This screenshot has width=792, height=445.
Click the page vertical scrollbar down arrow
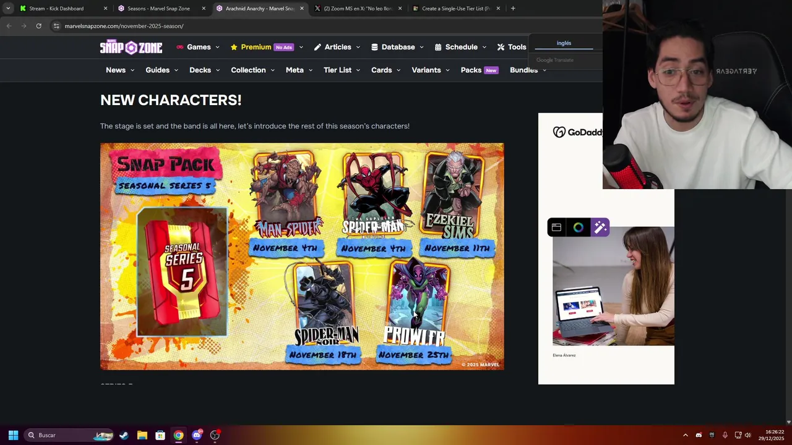point(788,422)
